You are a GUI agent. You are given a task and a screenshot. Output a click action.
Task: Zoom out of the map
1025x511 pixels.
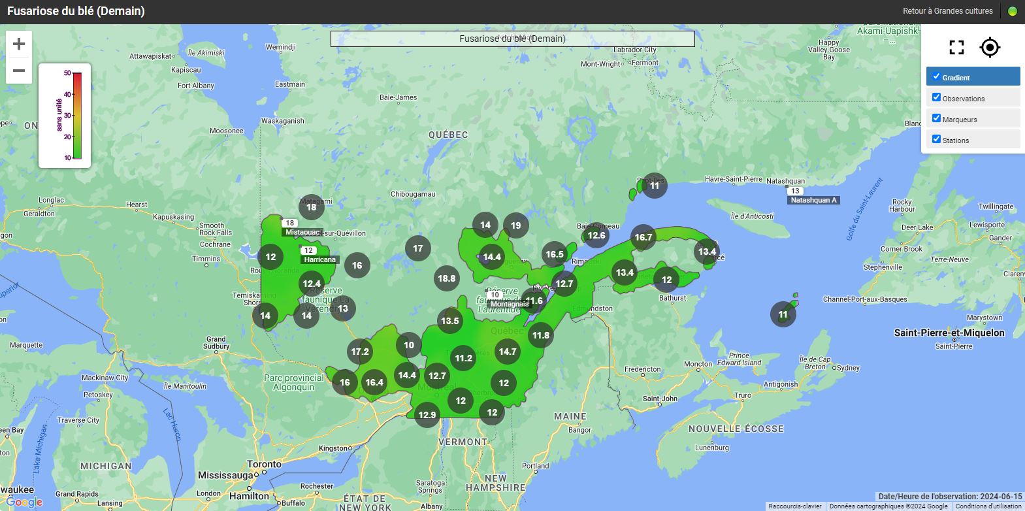(x=19, y=71)
